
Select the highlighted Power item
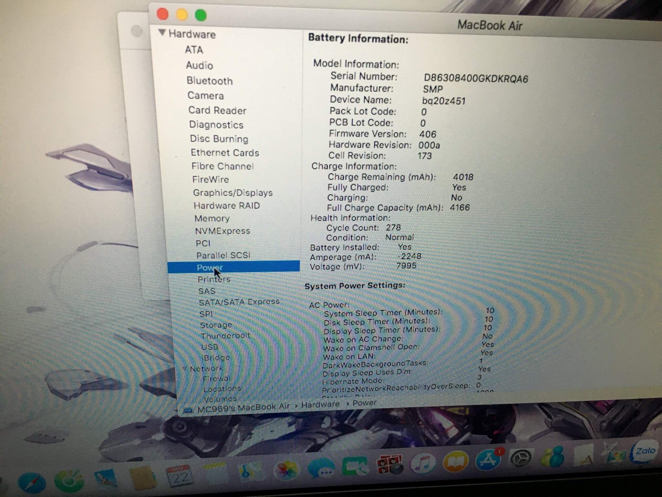[234, 267]
